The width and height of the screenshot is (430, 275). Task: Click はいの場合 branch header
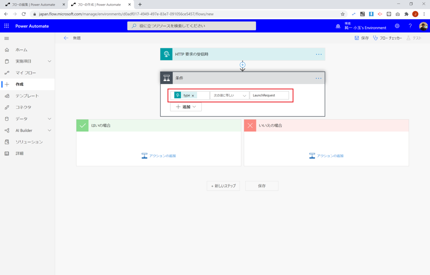tap(159, 126)
